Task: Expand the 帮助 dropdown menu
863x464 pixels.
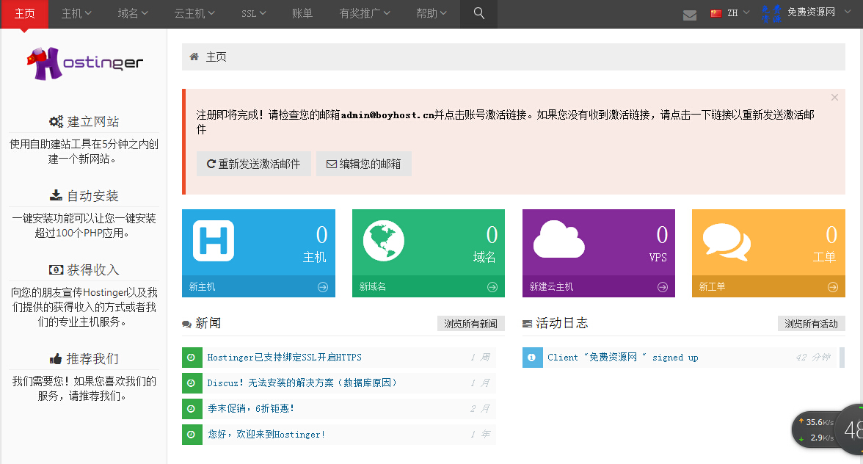Action: pos(431,13)
